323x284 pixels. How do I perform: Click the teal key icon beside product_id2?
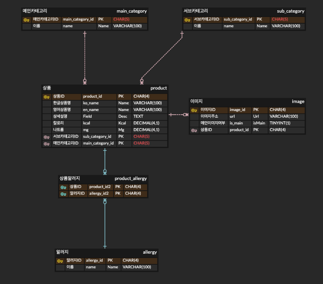[63, 187]
